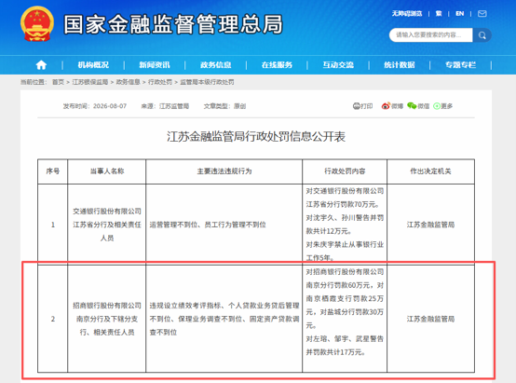Open the 政务信息 menu
516x383 pixels.
click(x=215, y=65)
